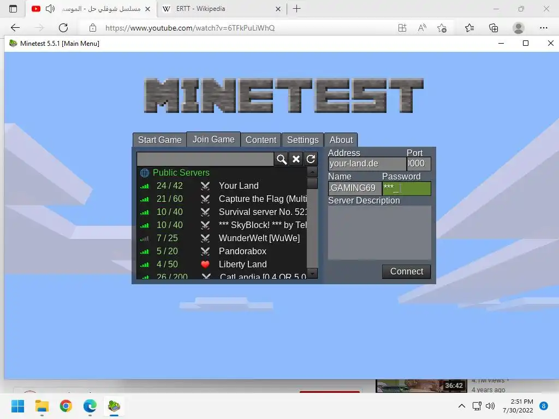Open File Explorer from taskbar
This screenshot has width=559, height=419.
41,406
